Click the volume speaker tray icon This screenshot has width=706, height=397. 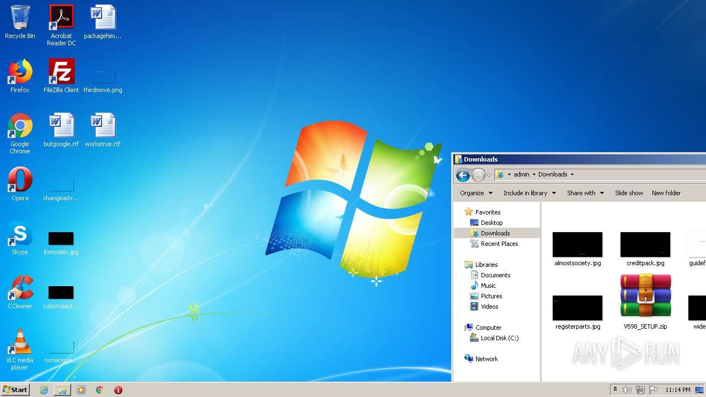pos(627,390)
